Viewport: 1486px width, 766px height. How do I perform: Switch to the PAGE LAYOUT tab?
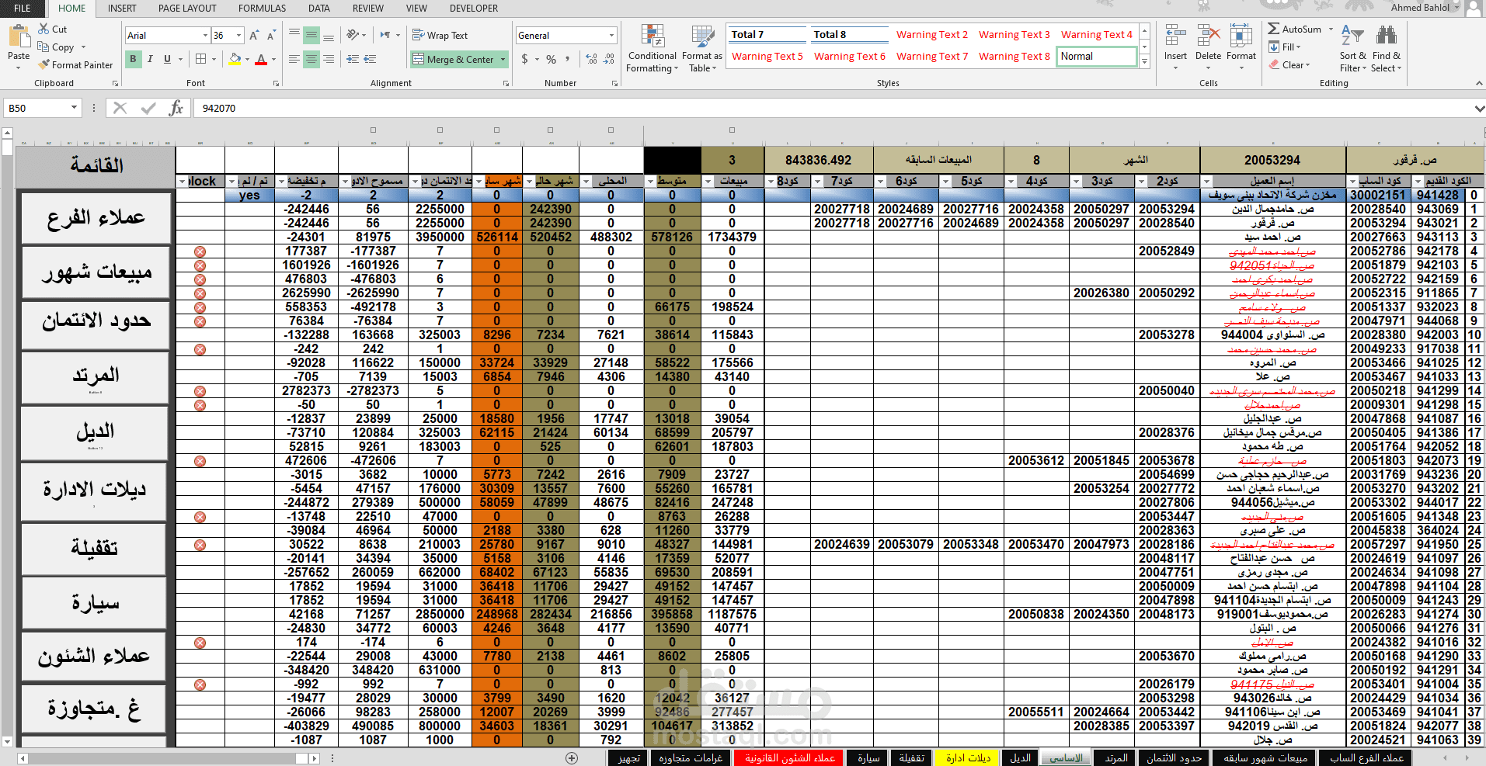[187, 8]
